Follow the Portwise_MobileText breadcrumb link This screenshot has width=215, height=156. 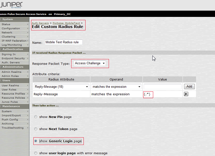click(66, 23)
